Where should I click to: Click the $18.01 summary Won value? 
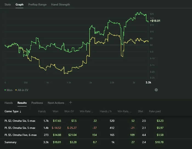point(57,142)
